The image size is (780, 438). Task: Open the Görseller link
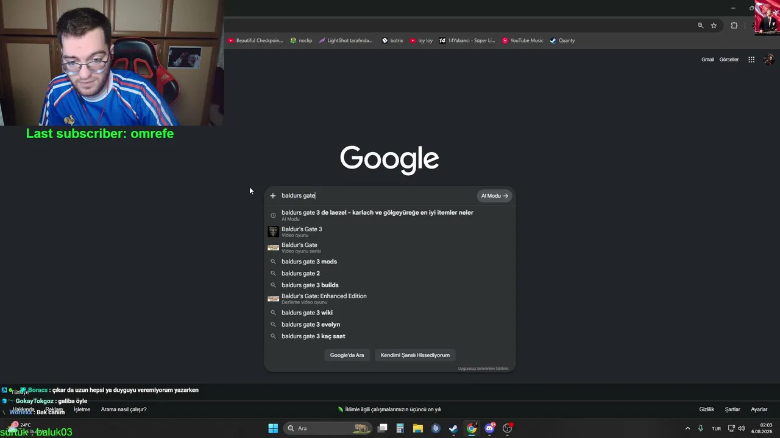click(729, 60)
